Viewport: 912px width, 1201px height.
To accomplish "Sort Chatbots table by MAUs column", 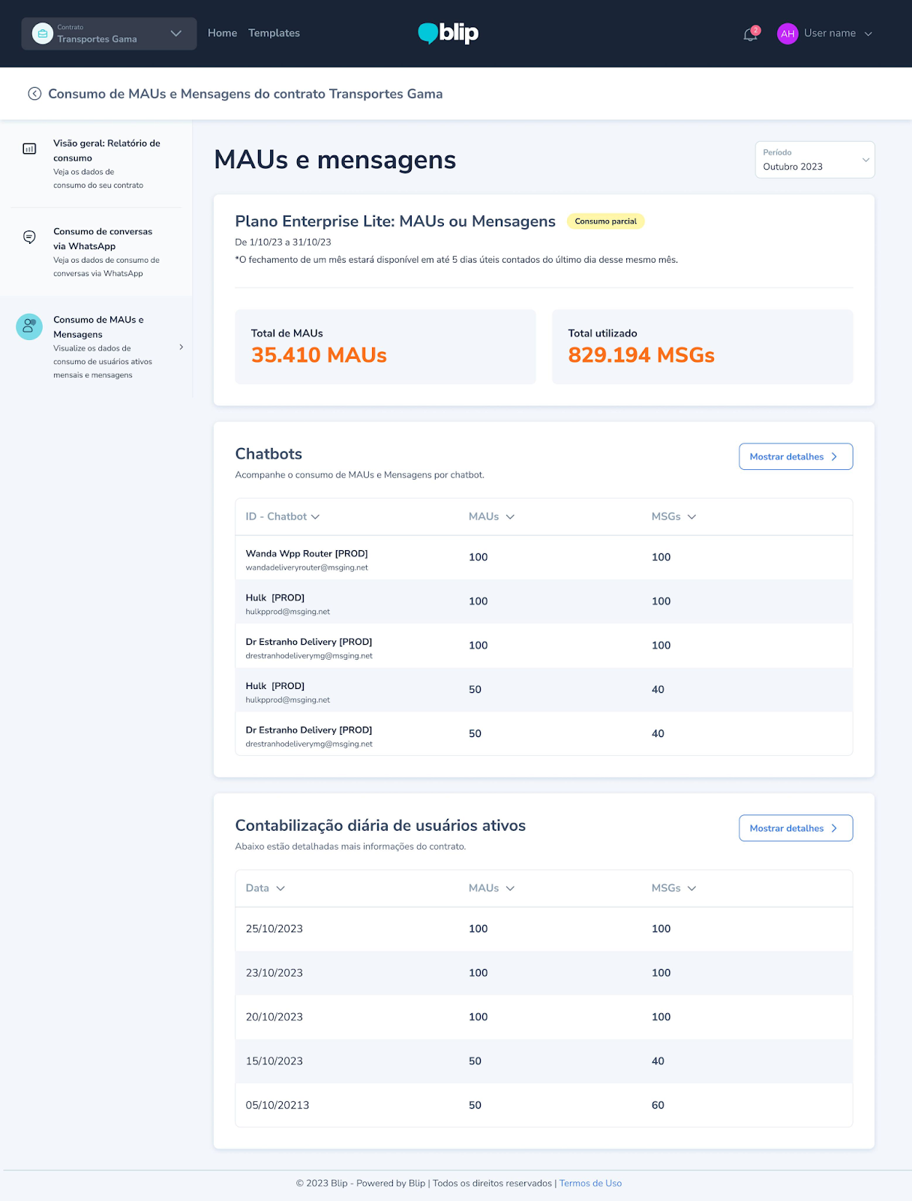I will (x=491, y=516).
